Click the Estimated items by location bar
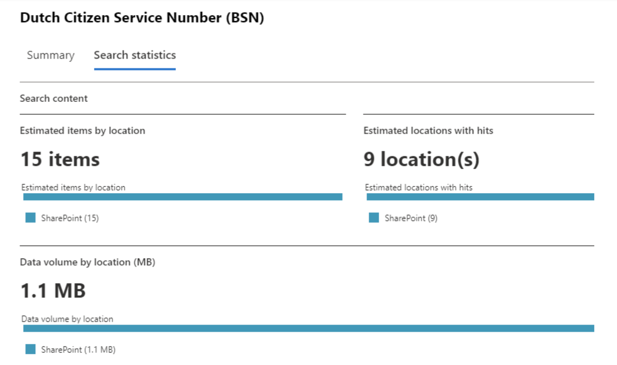This screenshot has width=617, height=365. pos(183,197)
